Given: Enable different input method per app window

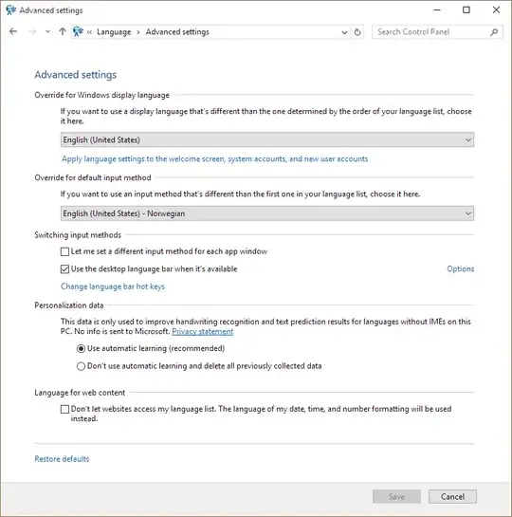Looking at the screenshot, I should (x=64, y=252).
